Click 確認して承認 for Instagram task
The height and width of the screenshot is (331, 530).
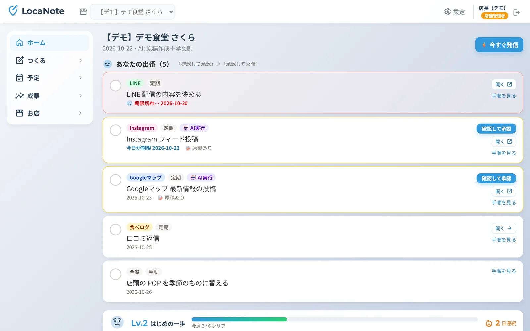coord(496,129)
